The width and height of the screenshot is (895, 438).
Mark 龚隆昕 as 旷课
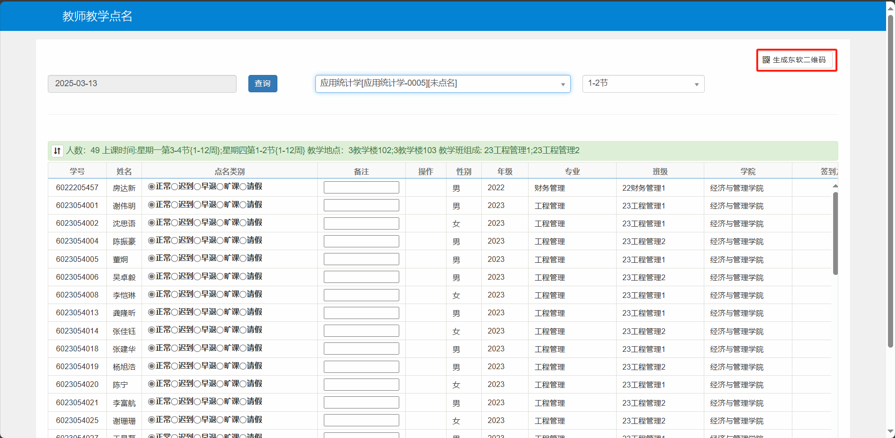220,312
